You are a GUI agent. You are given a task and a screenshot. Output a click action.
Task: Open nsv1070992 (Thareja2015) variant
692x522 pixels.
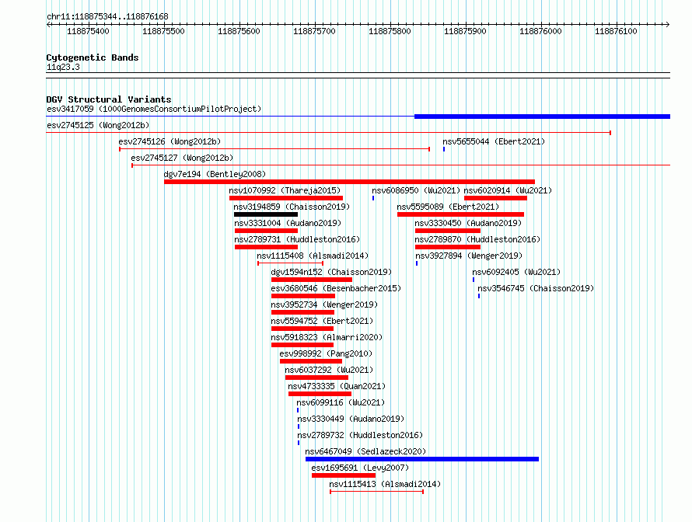click(285, 190)
